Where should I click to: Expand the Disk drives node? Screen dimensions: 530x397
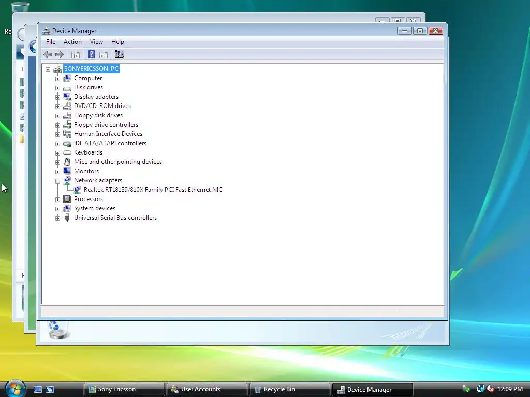point(58,88)
